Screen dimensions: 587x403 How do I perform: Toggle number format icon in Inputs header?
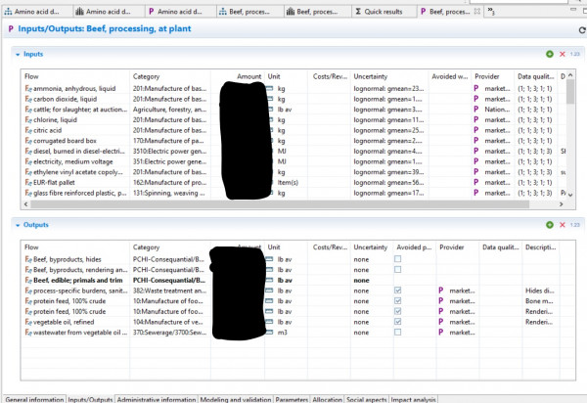click(574, 54)
